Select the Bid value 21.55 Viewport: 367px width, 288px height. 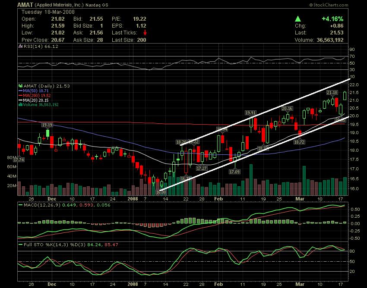96,19
